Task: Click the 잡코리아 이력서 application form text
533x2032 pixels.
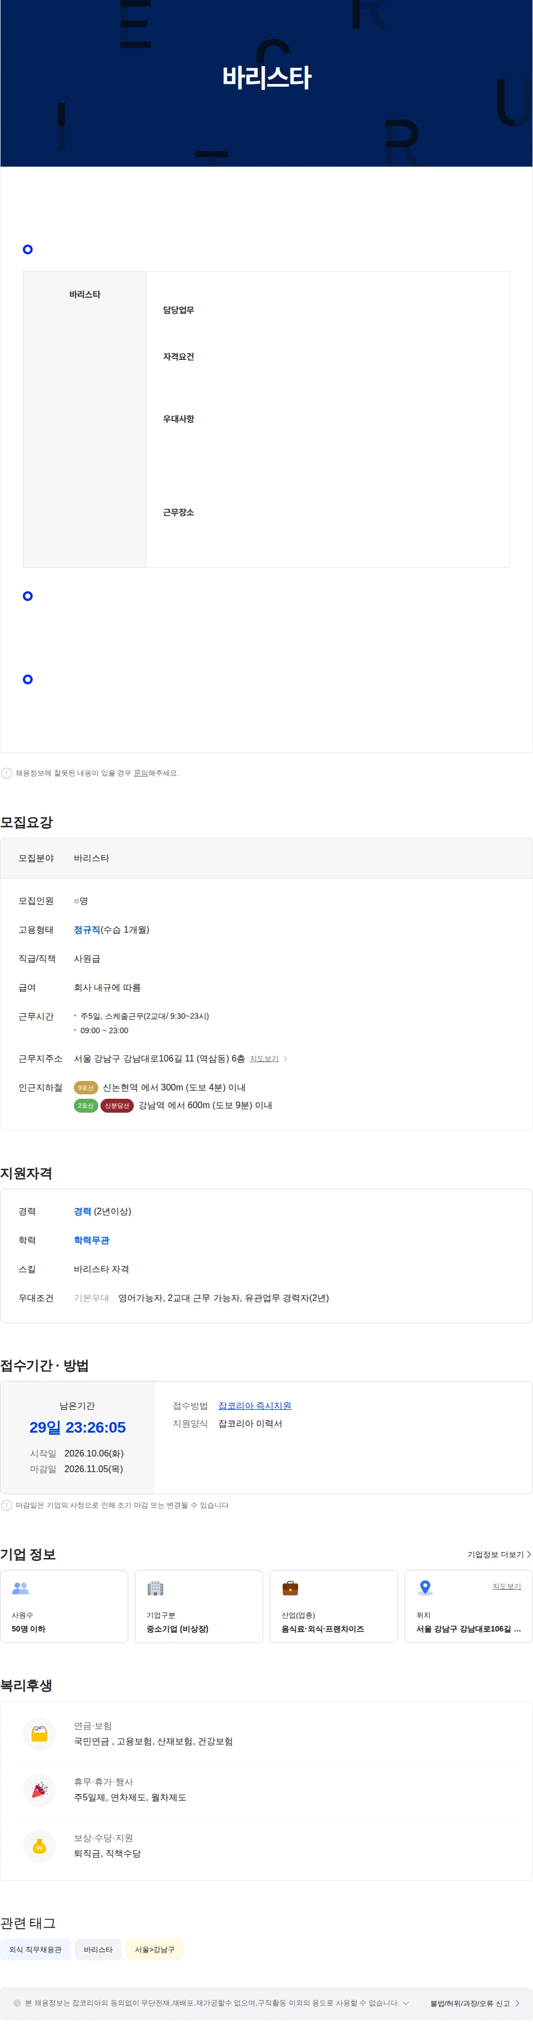Action: [x=250, y=1424]
